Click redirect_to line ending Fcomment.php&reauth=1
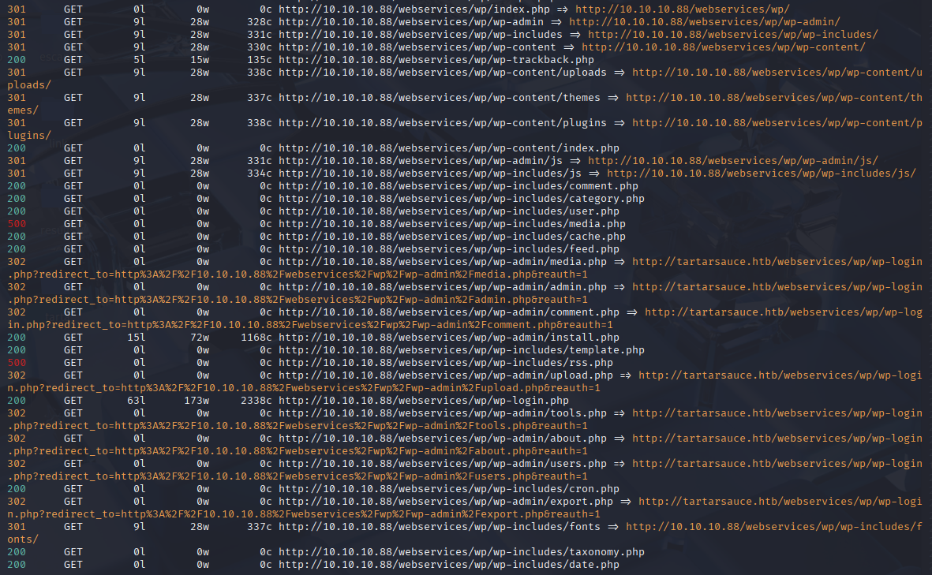This screenshot has height=575, width=932. [309, 325]
